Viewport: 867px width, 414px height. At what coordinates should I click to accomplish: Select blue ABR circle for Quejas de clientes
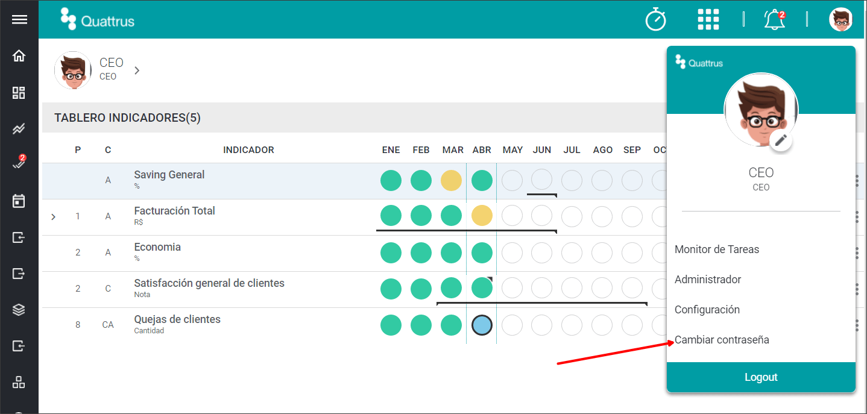pos(482,325)
